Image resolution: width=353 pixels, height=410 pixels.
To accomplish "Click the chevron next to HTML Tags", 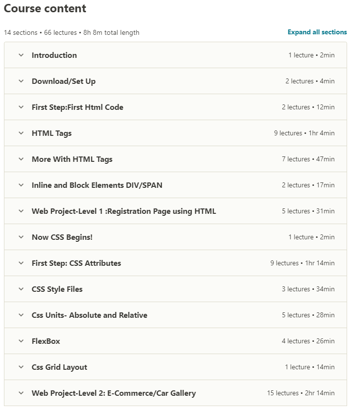I will pyautogui.click(x=21, y=133).
